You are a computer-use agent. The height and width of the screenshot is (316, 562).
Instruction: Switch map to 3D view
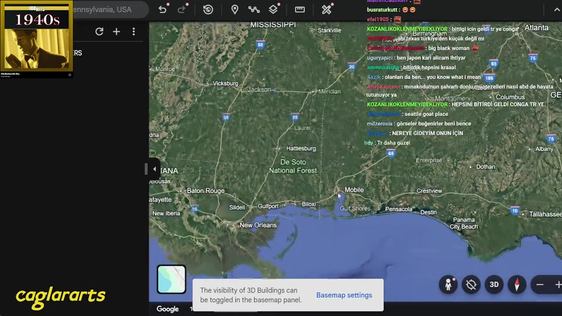click(494, 284)
